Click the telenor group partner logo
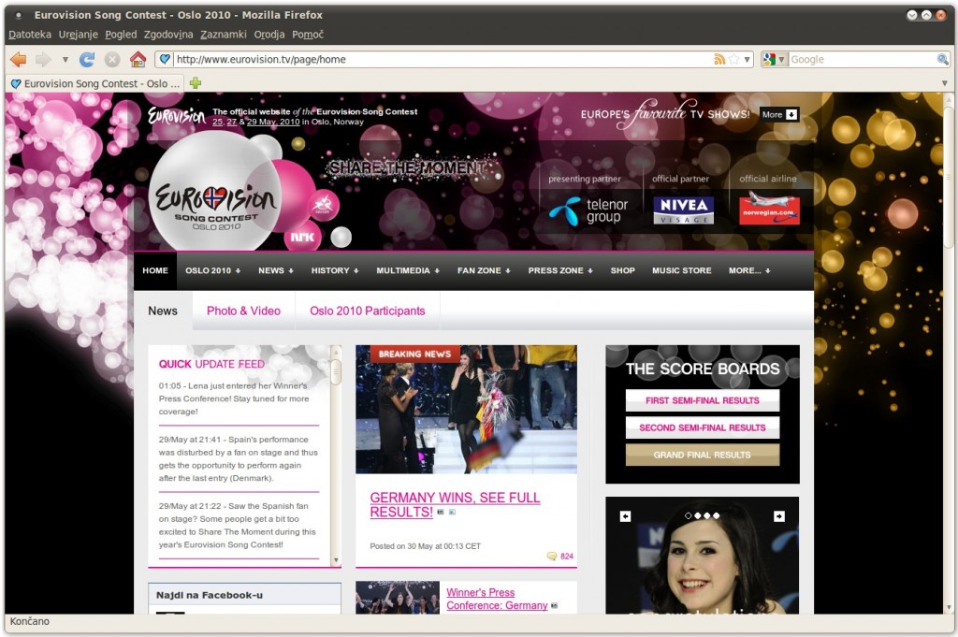This screenshot has width=958, height=637. tap(588, 210)
